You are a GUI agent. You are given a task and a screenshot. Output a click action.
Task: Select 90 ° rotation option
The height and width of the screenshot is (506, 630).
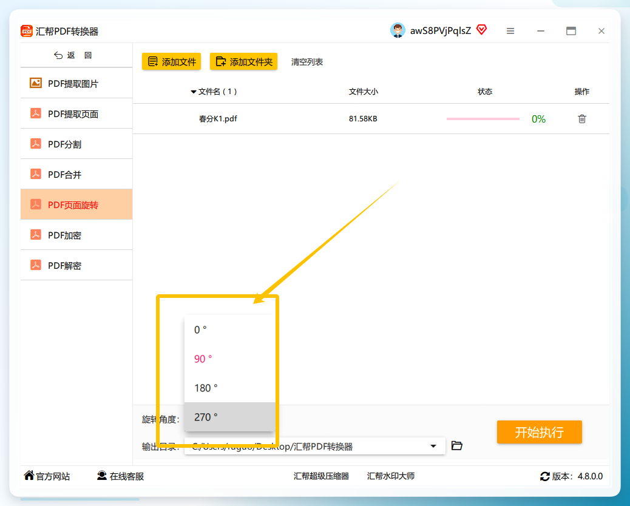230,359
